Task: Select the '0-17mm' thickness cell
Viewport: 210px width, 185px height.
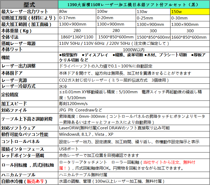Action: tap(77, 18)
